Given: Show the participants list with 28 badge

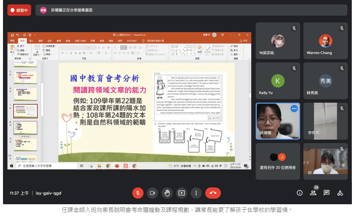Looking at the screenshot, I should (314, 193).
